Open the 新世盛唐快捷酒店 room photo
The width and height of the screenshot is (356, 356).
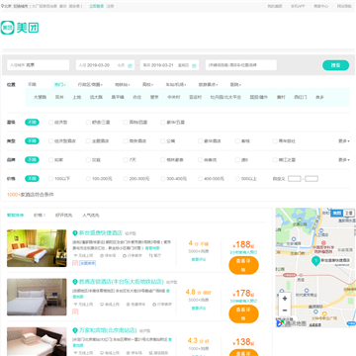(x=37, y=248)
